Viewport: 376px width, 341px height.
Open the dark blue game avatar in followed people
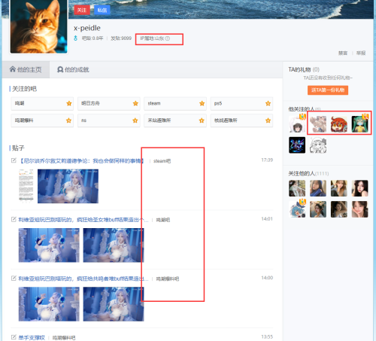tap(297, 145)
